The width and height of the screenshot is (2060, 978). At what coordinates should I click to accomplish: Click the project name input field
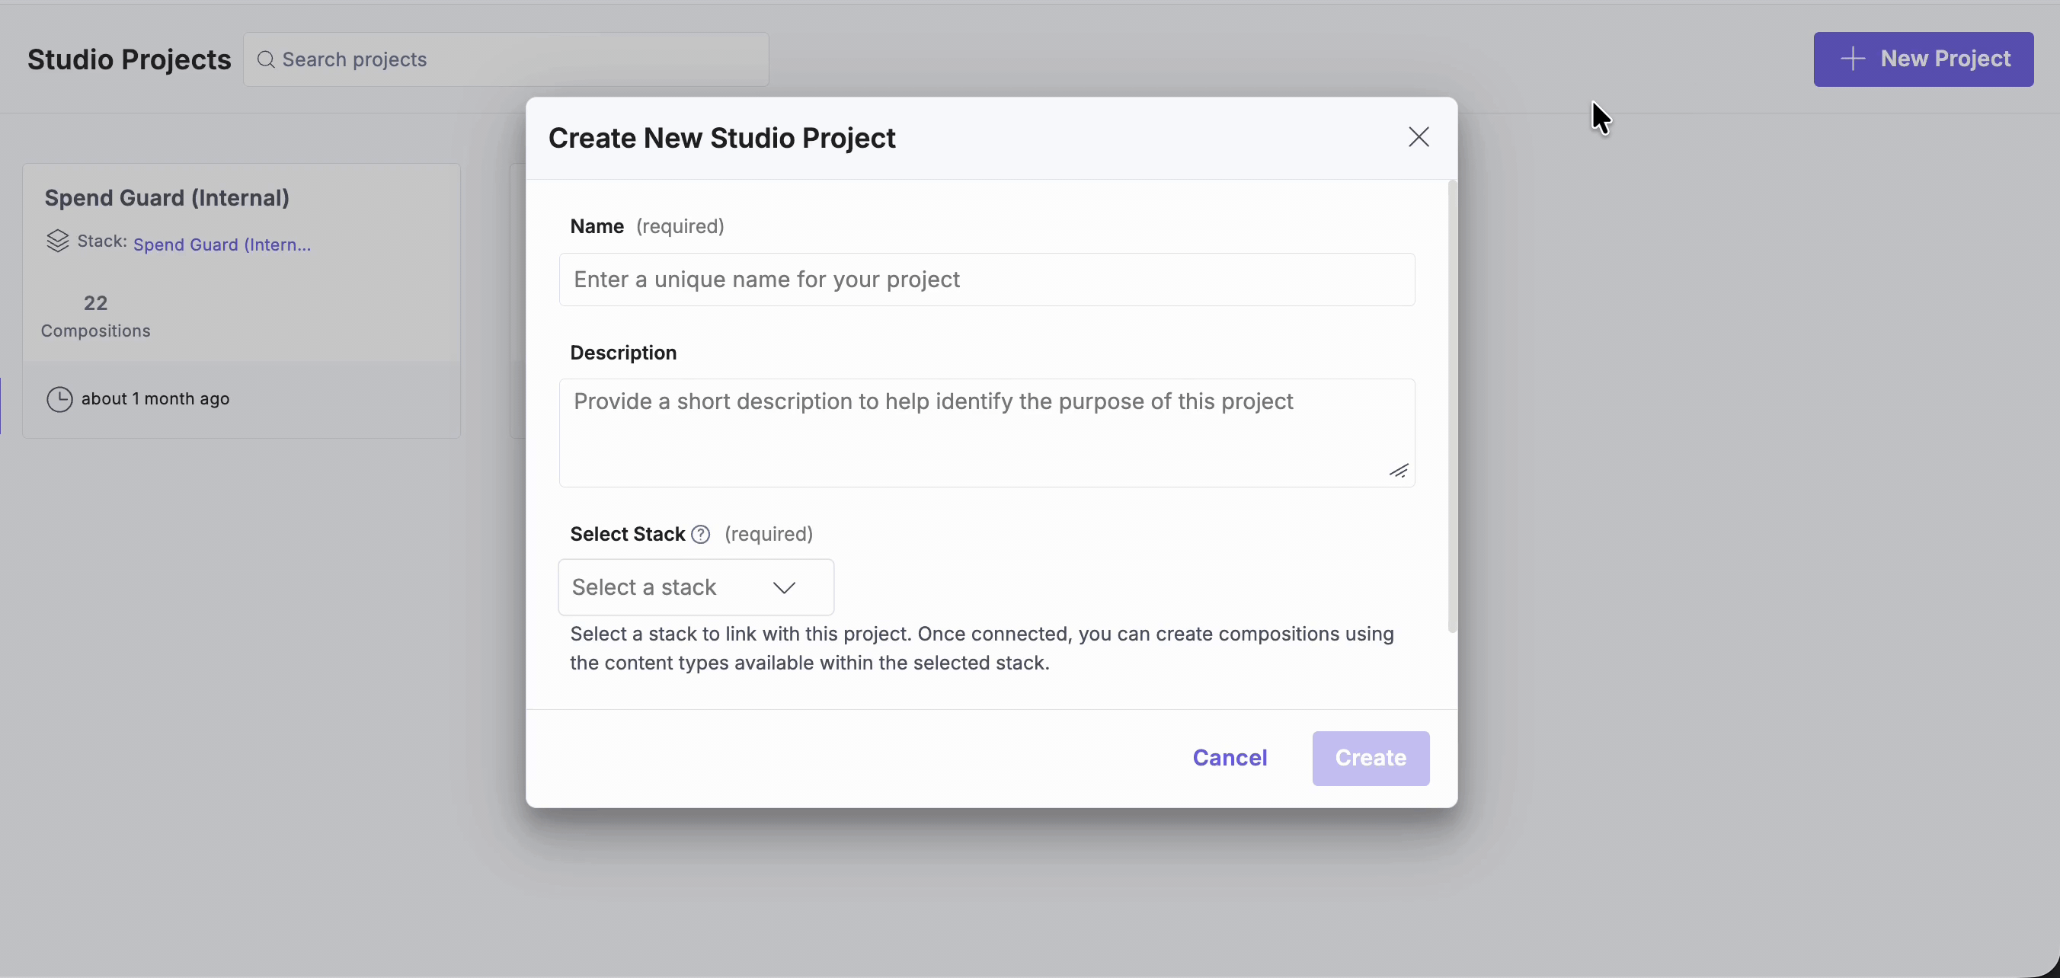[x=987, y=279]
